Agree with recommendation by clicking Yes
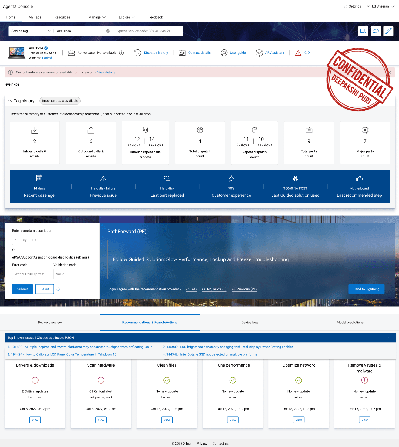Viewport: 399px width, 447px height. (192, 289)
